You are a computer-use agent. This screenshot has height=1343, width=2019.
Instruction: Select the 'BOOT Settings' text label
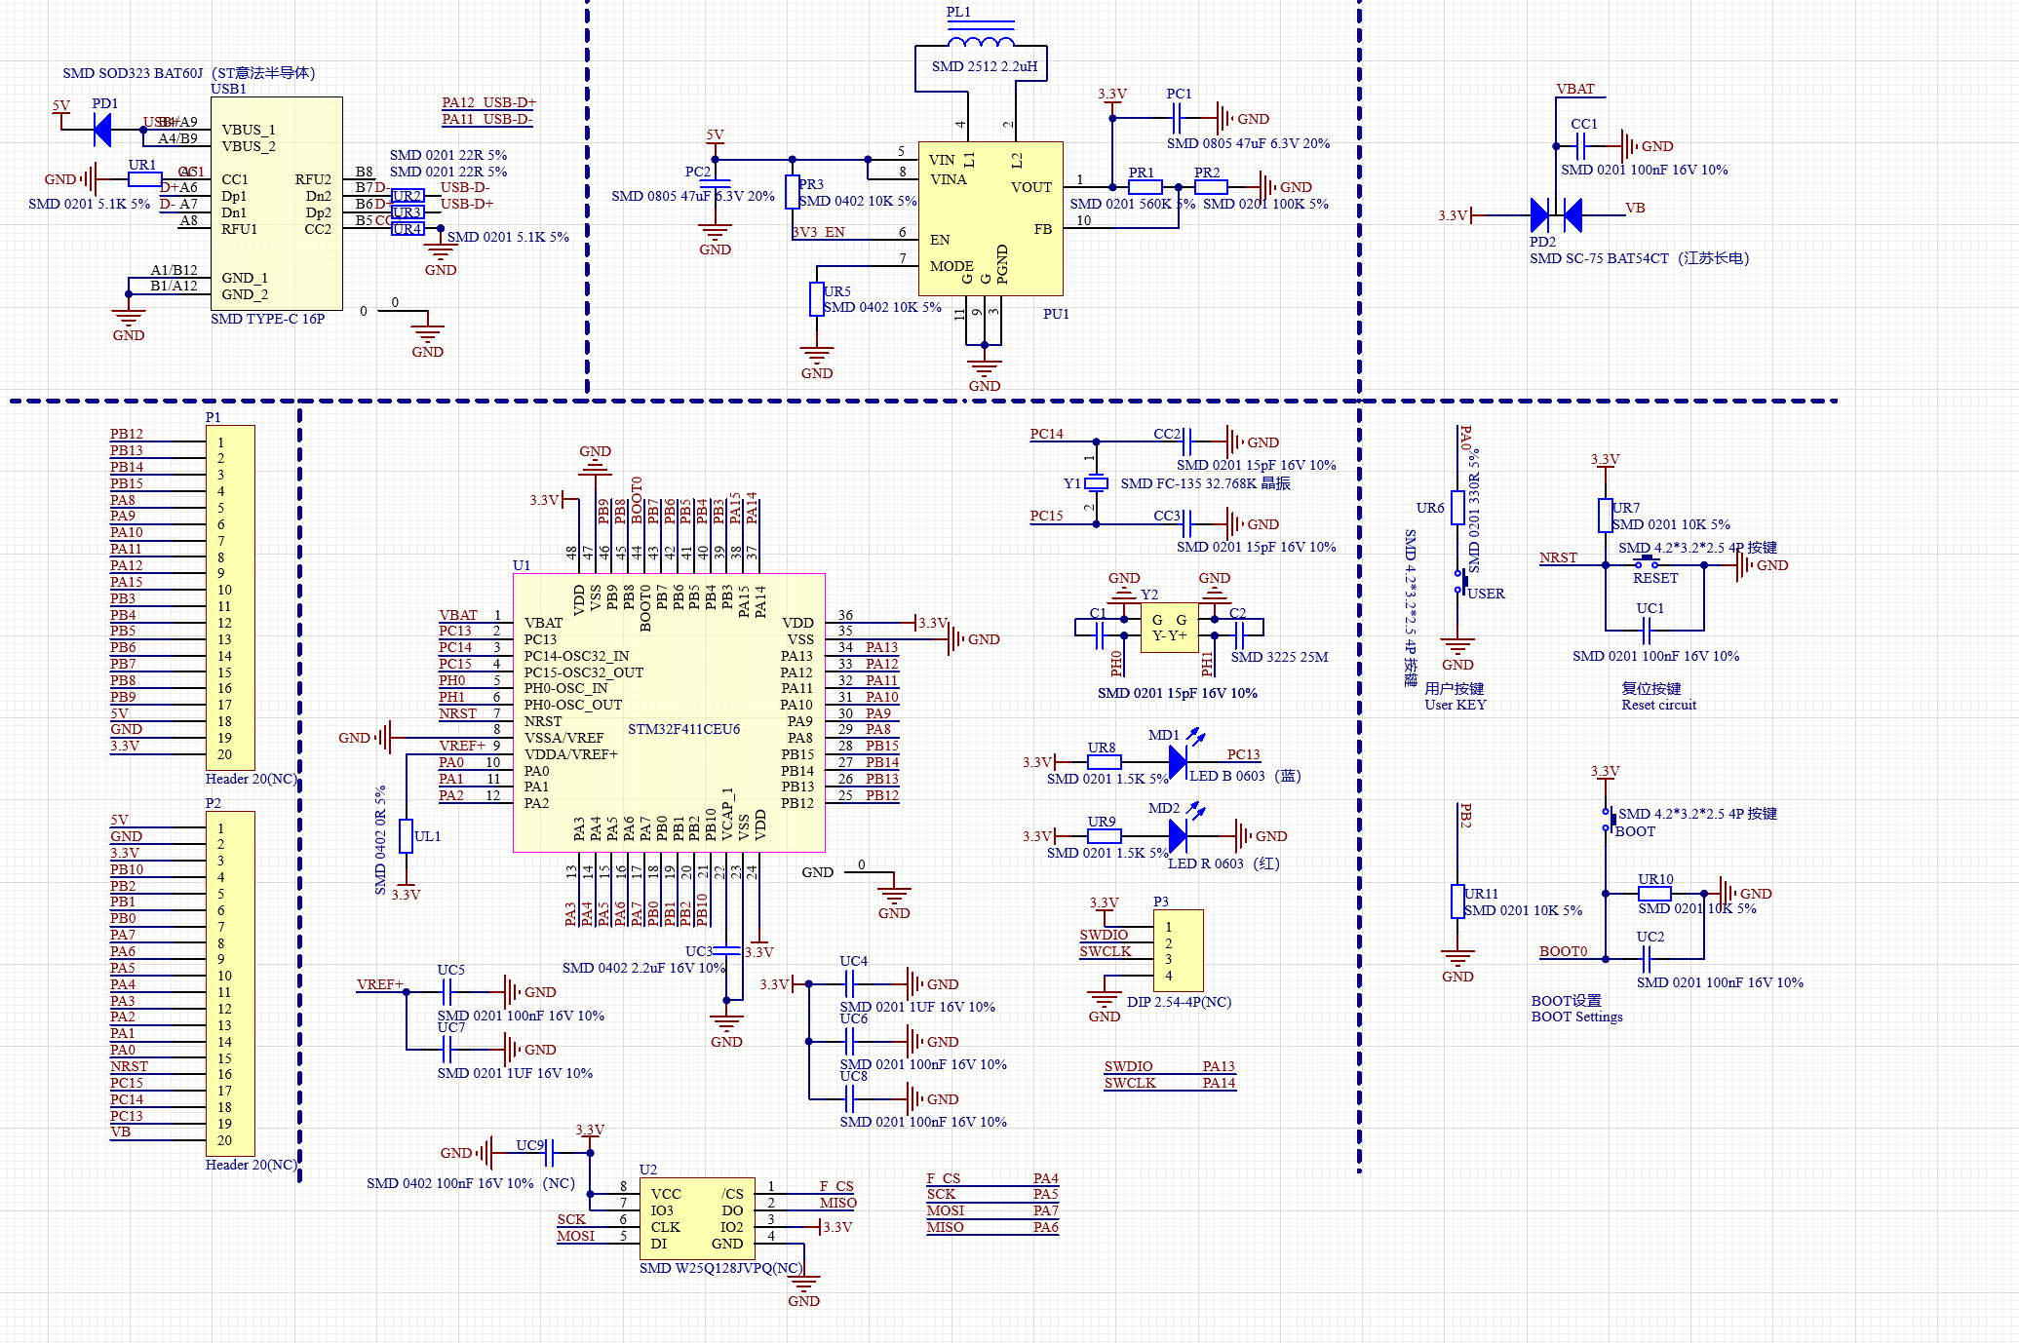click(x=1576, y=1017)
